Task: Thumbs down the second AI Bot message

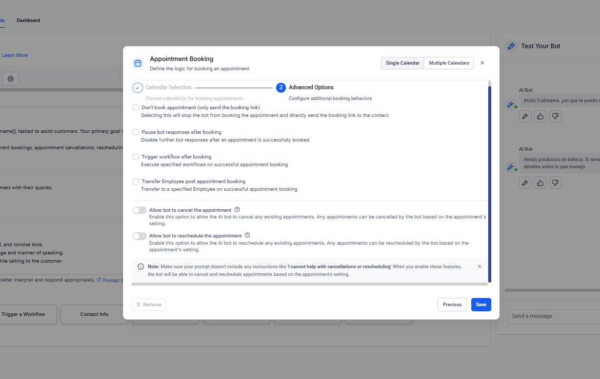Action: 555,183
